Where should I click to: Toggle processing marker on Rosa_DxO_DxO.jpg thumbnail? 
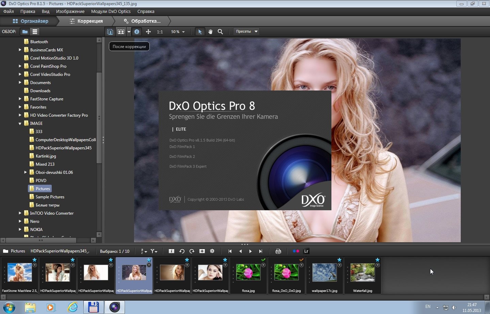click(301, 265)
